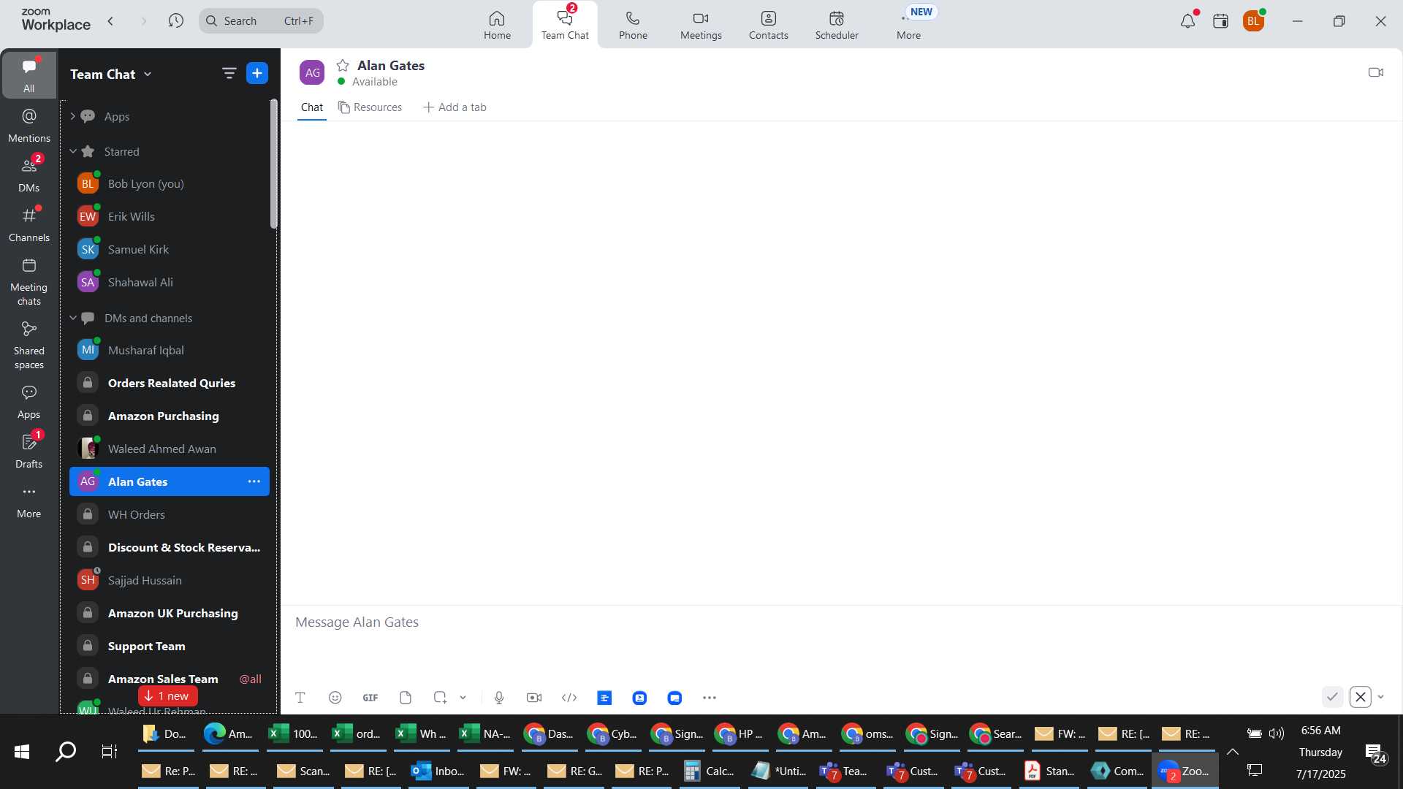Click the Search box
Image resolution: width=1403 pixels, height=789 pixels.
tap(261, 21)
